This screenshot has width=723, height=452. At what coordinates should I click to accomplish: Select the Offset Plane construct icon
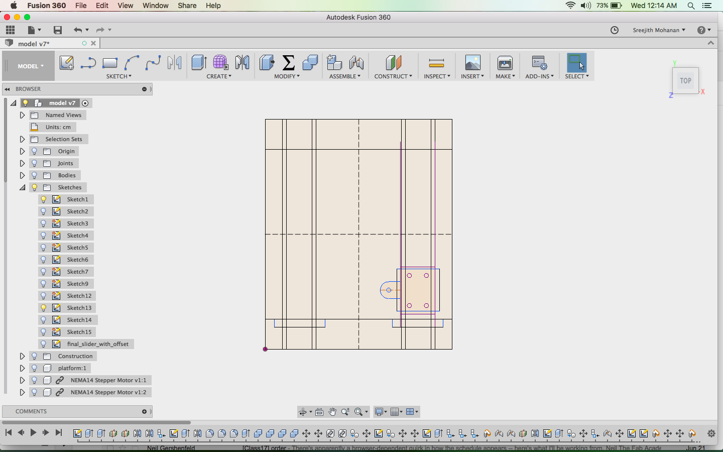(x=394, y=63)
